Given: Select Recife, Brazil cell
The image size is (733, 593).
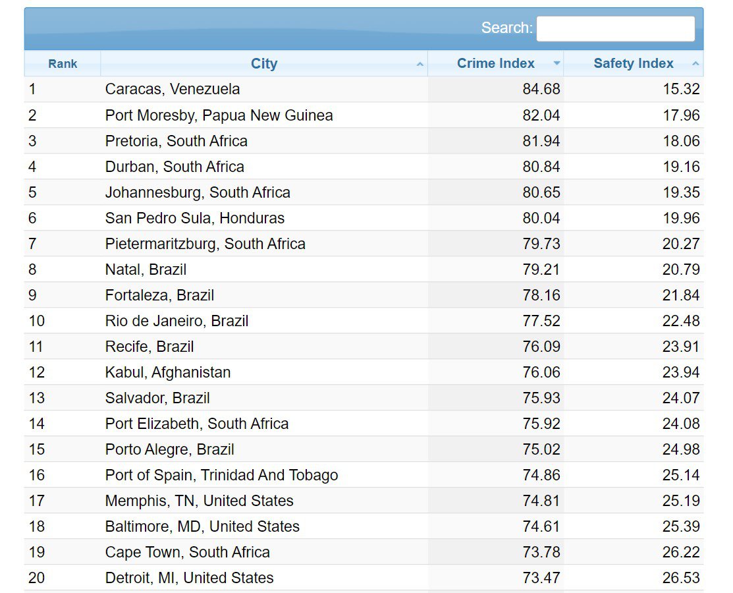Looking at the screenshot, I should pyautogui.click(x=264, y=347).
